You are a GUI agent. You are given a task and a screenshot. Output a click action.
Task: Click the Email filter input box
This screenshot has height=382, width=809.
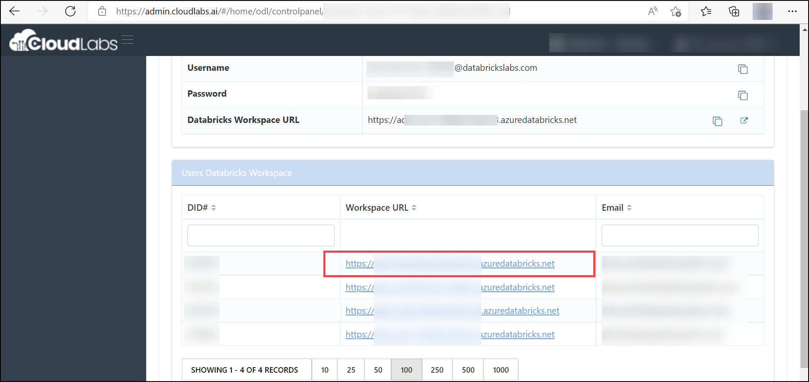tap(680, 235)
